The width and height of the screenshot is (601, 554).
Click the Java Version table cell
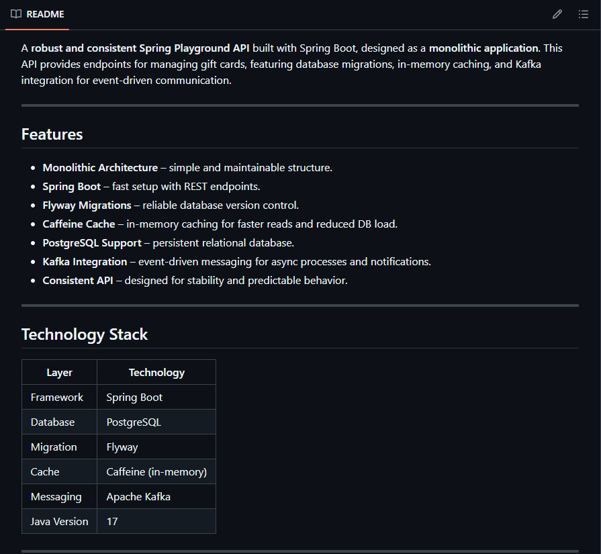click(x=59, y=522)
